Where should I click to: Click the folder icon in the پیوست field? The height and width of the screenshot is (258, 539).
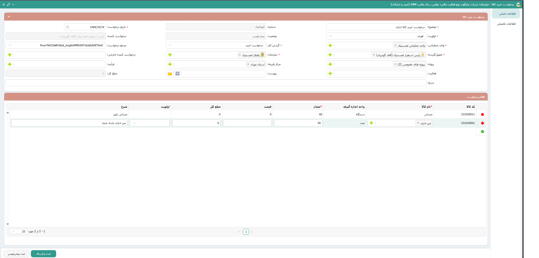170,74
